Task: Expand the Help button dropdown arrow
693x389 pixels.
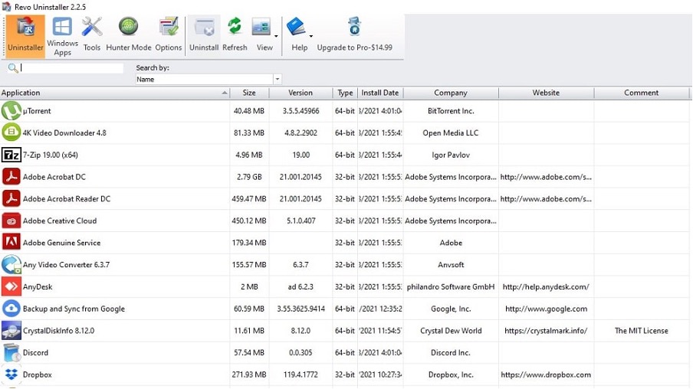Action: (310, 36)
